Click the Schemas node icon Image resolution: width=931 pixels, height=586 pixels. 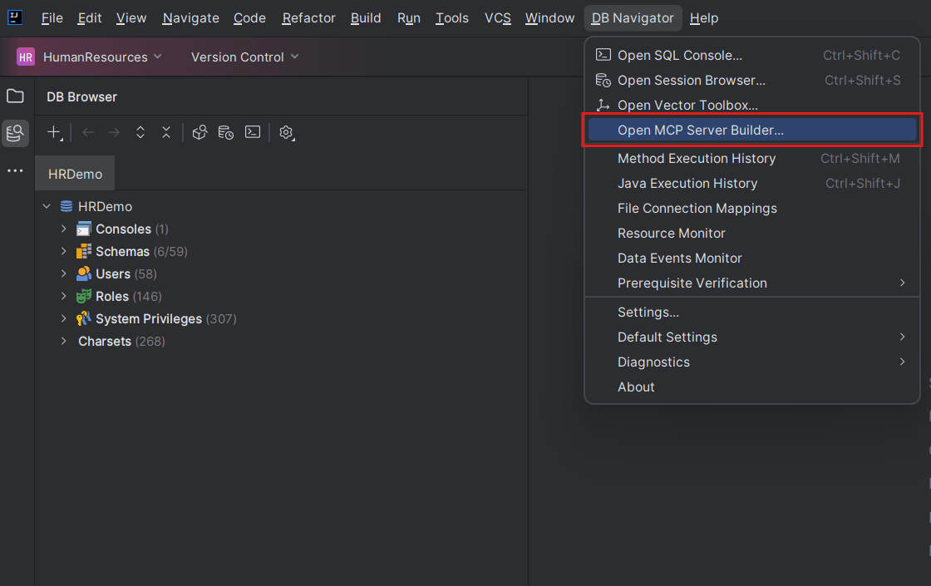(84, 251)
